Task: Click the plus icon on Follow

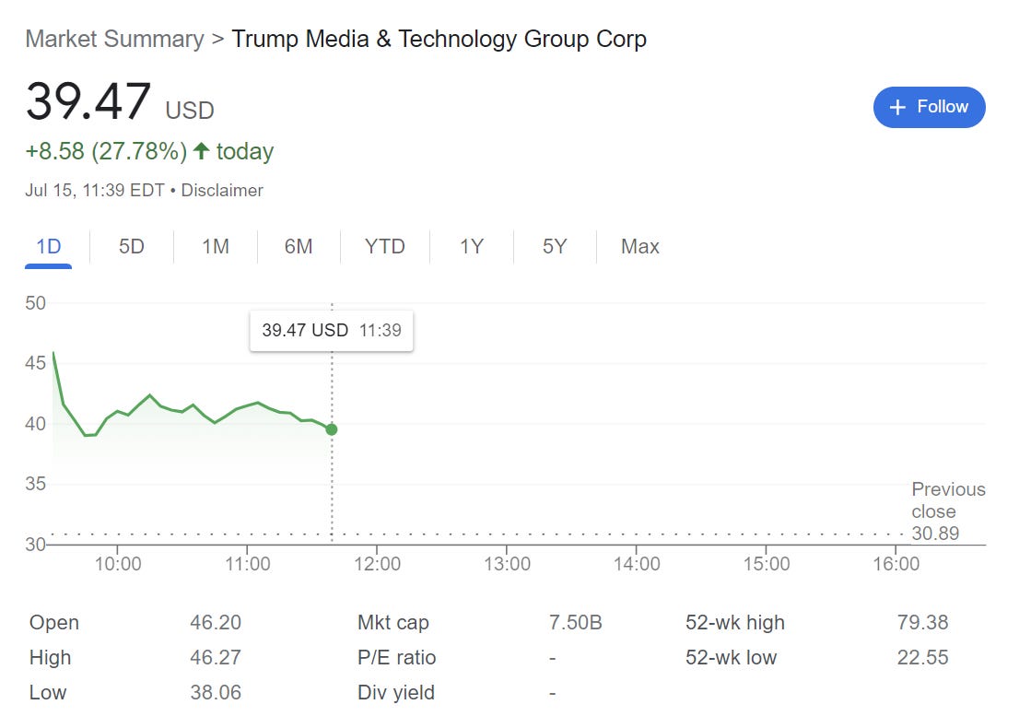Action: pos(897,108)
